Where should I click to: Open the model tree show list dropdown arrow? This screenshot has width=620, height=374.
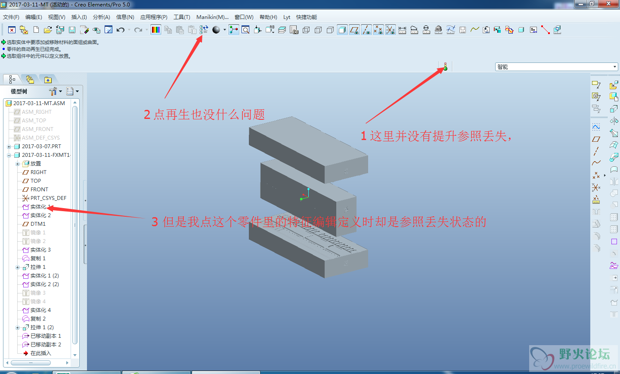pyautogui.click(x=77, y=91)
